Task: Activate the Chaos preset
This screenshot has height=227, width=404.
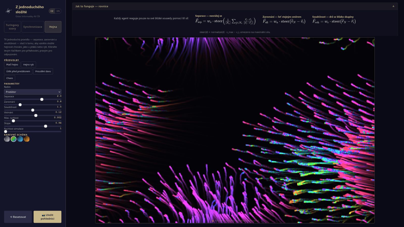Action: coord(10,78)
